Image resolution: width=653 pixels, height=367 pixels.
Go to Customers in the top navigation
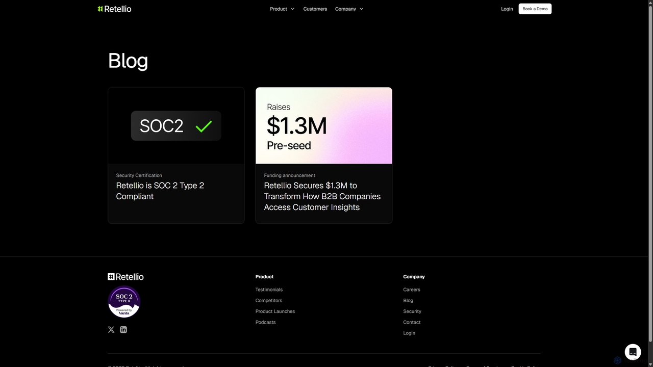click(315, 9)
